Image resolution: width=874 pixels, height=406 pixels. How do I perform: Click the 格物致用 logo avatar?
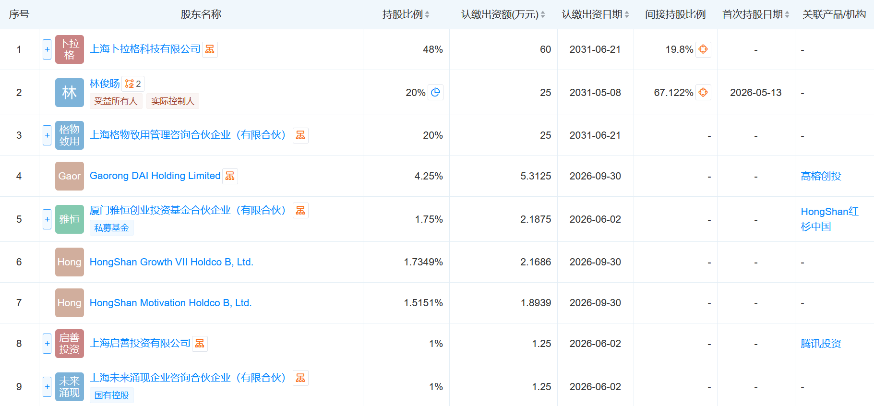point(70,135)
